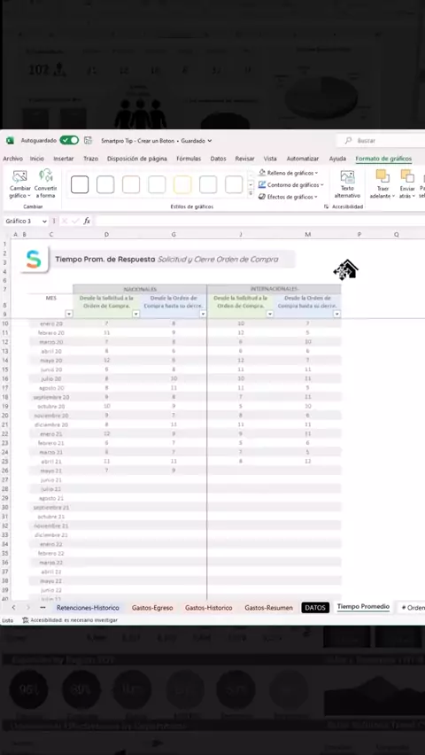
Task: Select the DATOS sheet tab
Action: pyautogui.click(x=315, y=608)
